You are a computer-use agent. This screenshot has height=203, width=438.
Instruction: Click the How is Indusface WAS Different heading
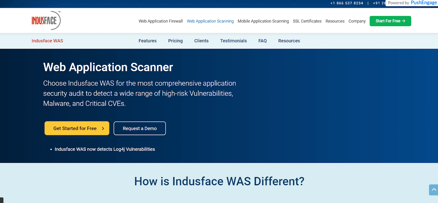(219, 181)
